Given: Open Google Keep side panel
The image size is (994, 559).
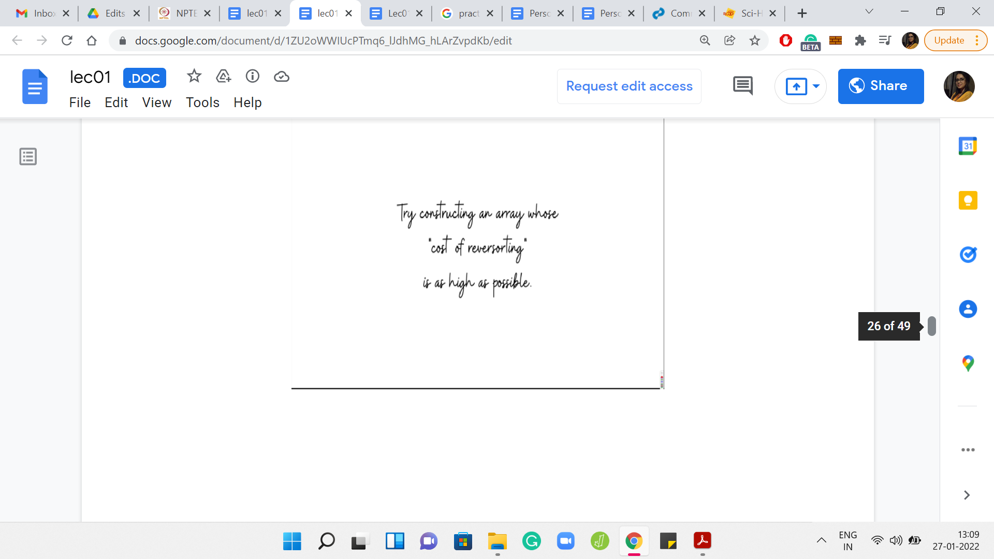Looking at the screenshot, I should click(x=968, y=200).
